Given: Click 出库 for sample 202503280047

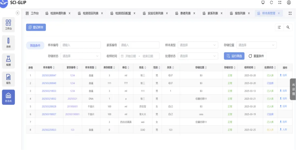Looking at the screenshot, I should tap(283, 75).
